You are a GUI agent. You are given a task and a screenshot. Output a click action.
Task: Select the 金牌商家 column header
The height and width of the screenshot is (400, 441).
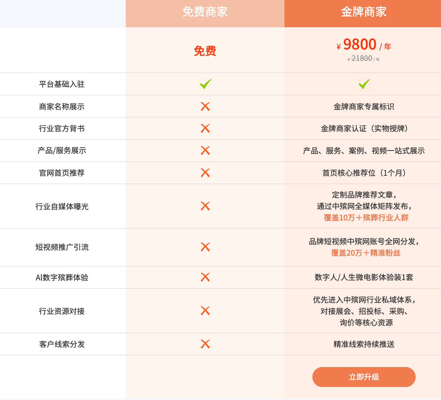(364, 12)
